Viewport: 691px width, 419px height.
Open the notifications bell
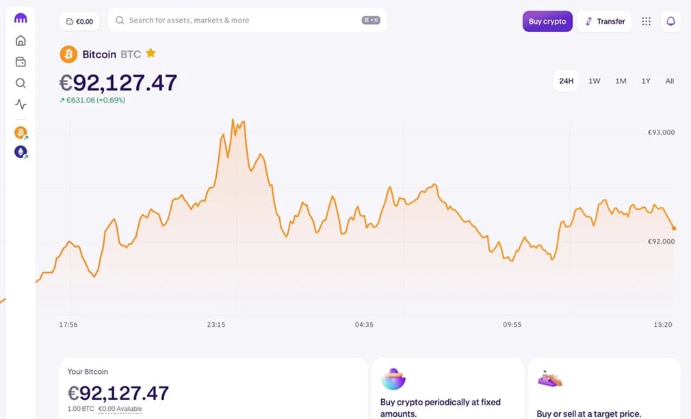(670, 21)
